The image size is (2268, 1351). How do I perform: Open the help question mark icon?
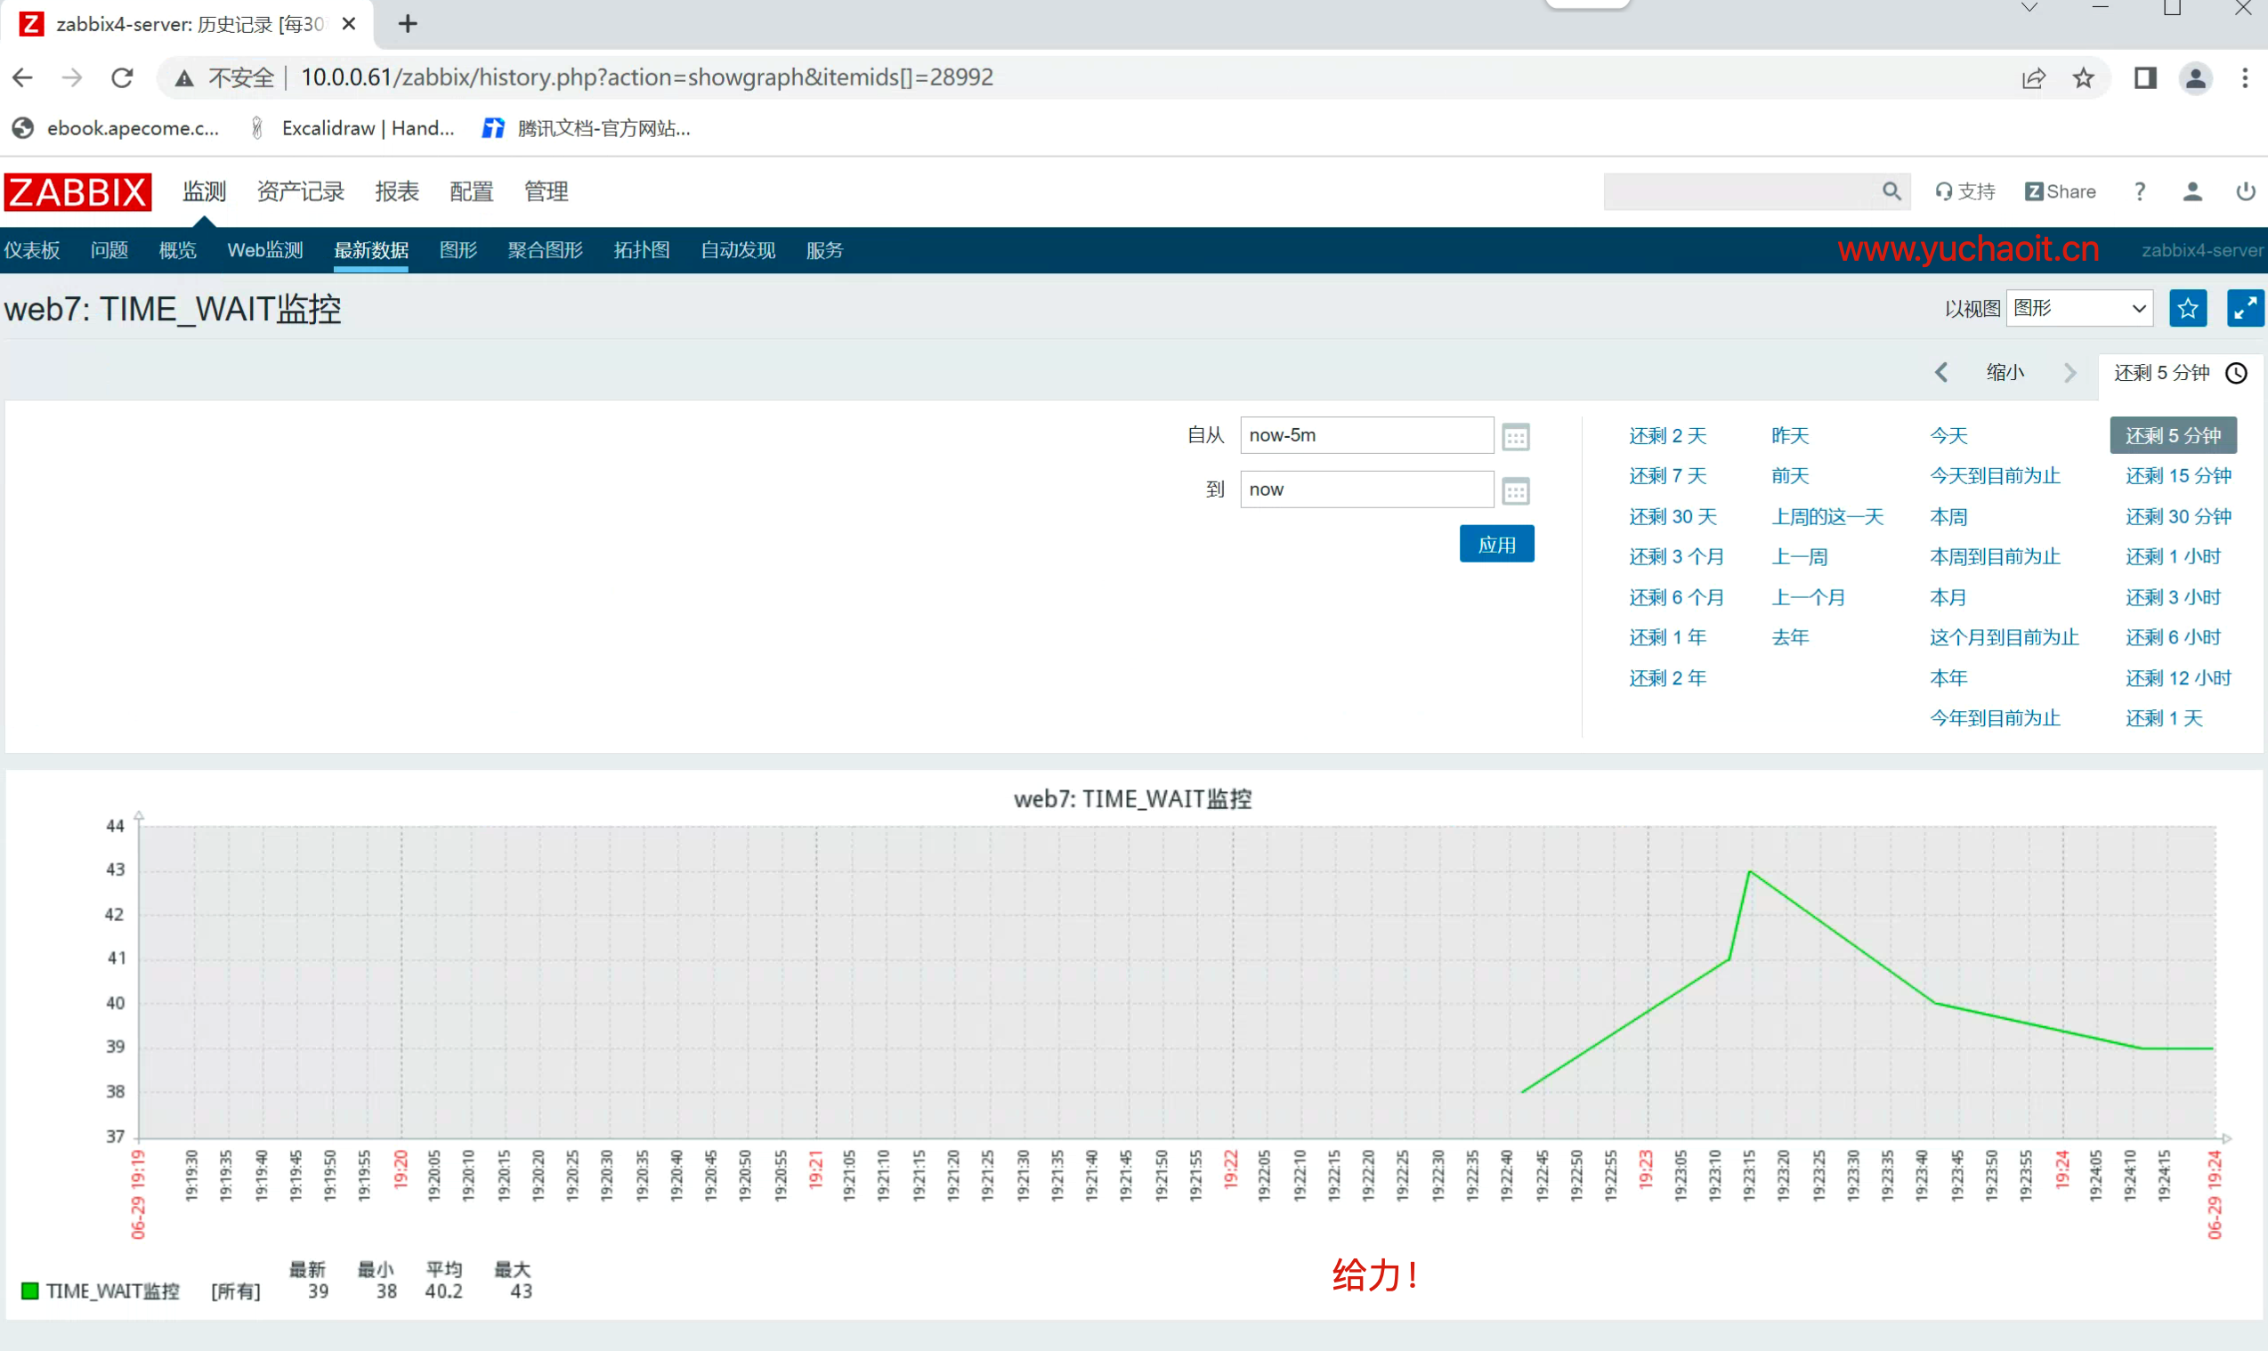coord(2139,191)
